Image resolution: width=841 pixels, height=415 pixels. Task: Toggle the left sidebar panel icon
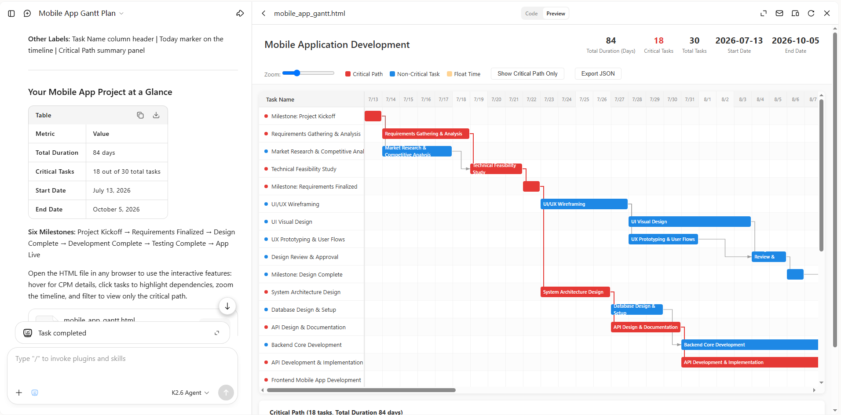[x=11, y=14]
